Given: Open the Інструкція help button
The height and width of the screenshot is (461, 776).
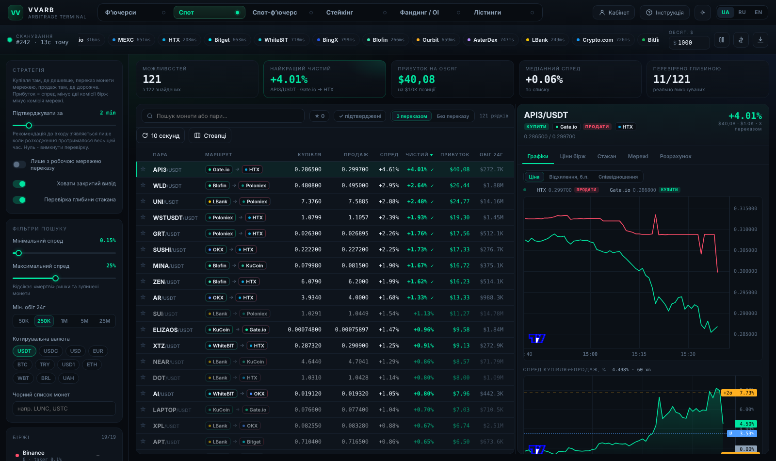Looking at the screenshot, I should coord(664,13).
